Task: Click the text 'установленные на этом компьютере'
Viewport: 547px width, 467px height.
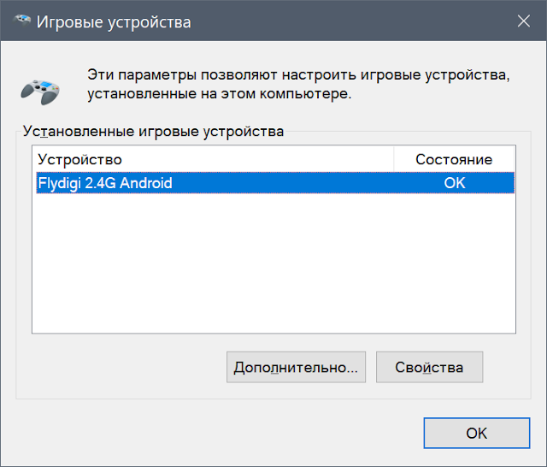Action: pyautogui.click(x=218, y=93)
